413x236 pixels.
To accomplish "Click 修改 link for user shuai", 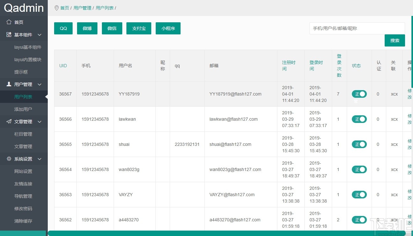I will coord(410,144).
